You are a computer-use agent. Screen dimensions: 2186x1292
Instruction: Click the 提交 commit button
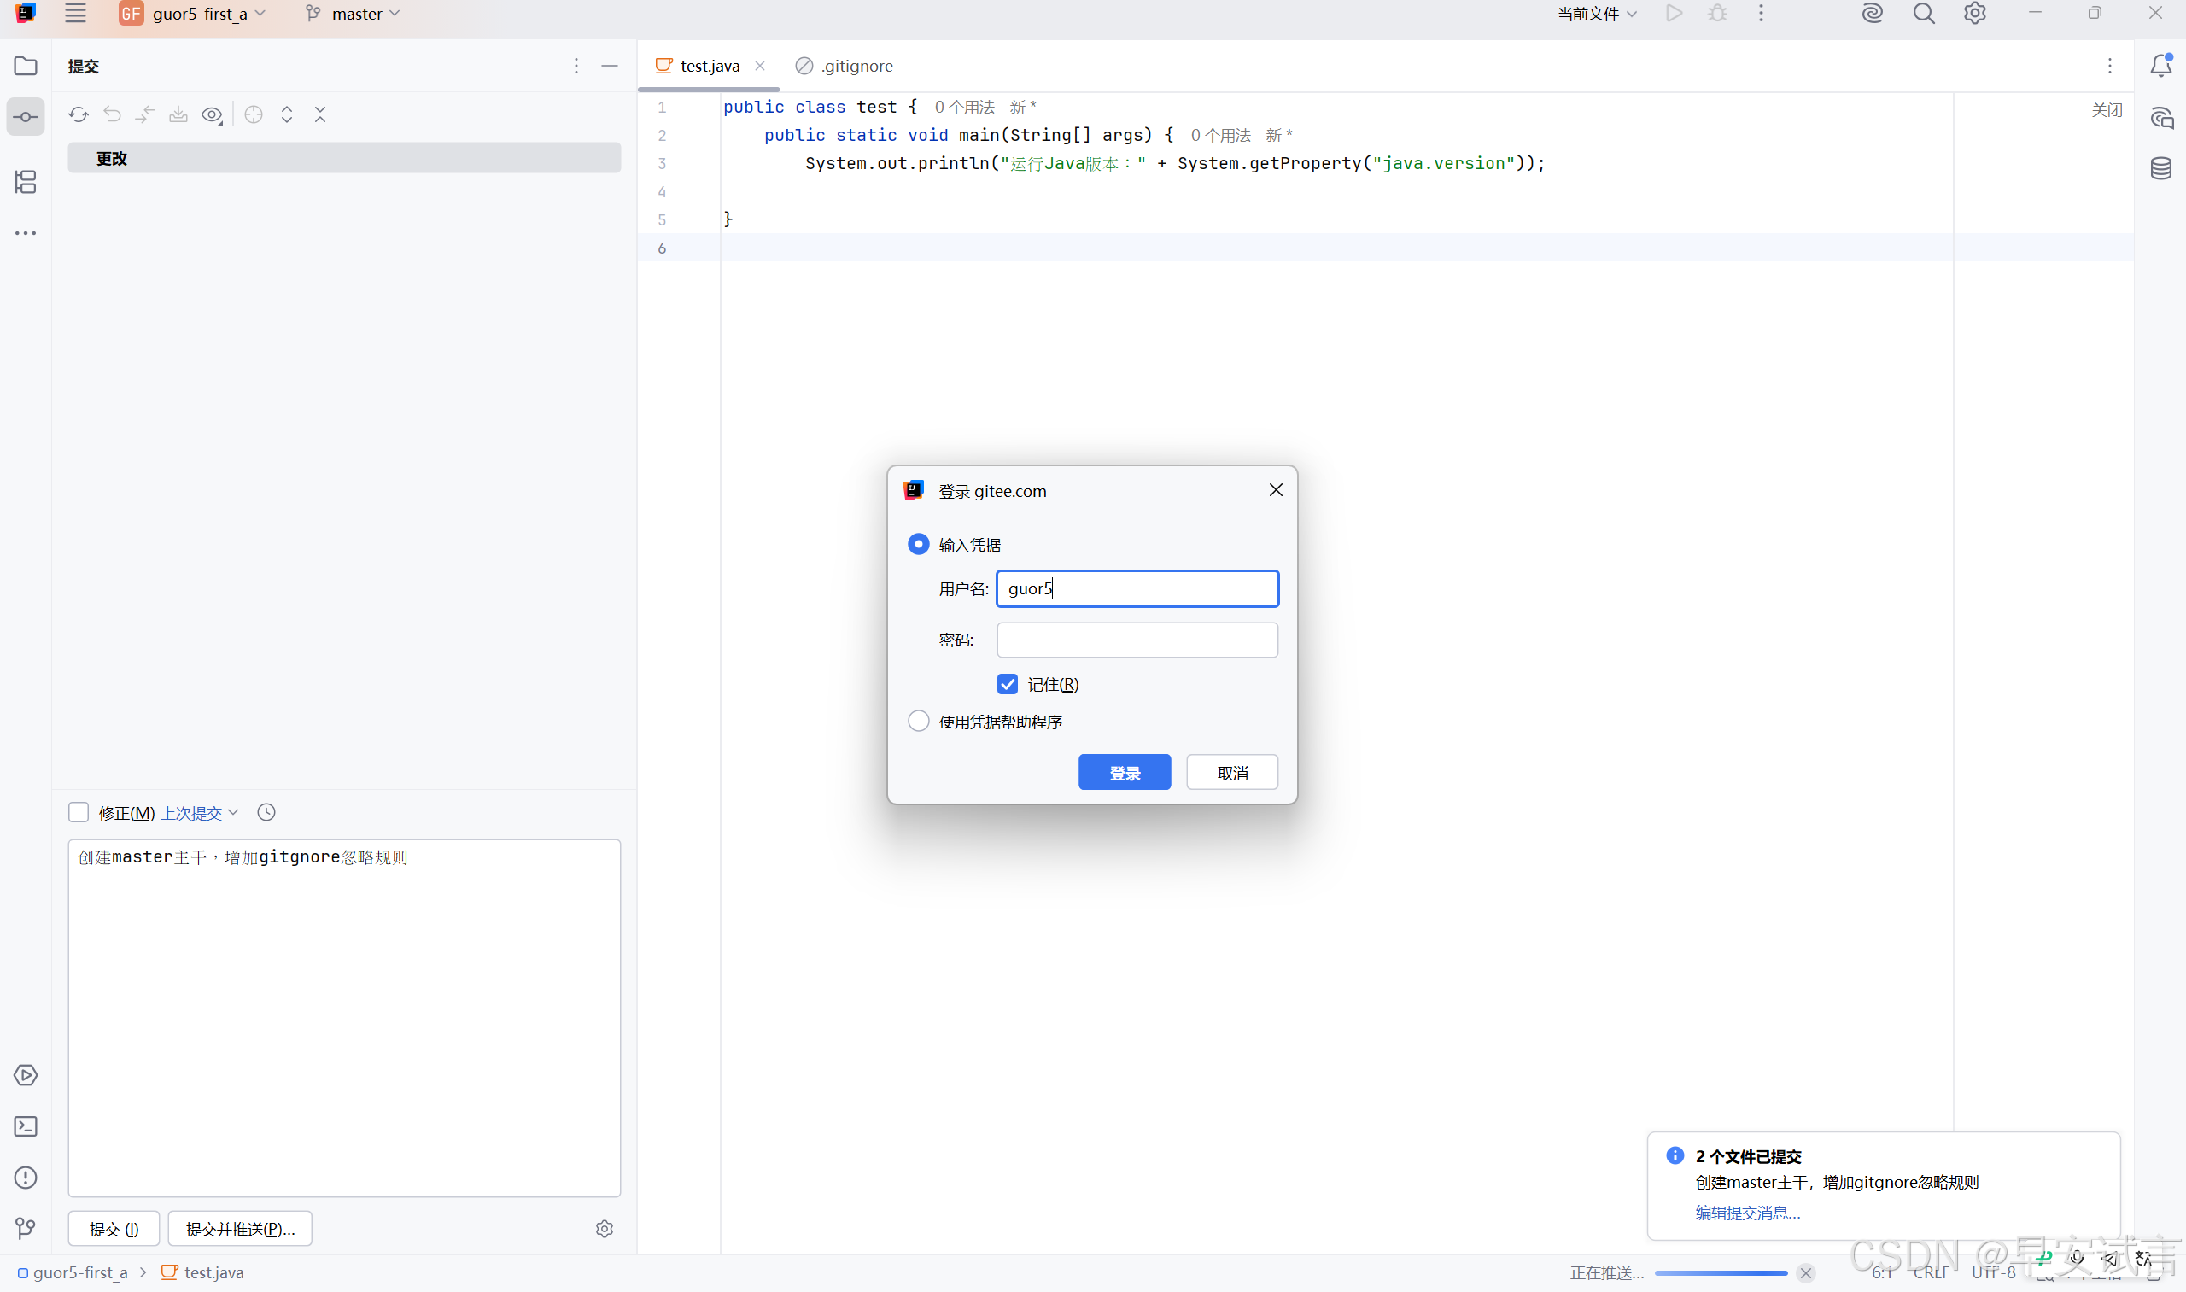coord(114,1229)
